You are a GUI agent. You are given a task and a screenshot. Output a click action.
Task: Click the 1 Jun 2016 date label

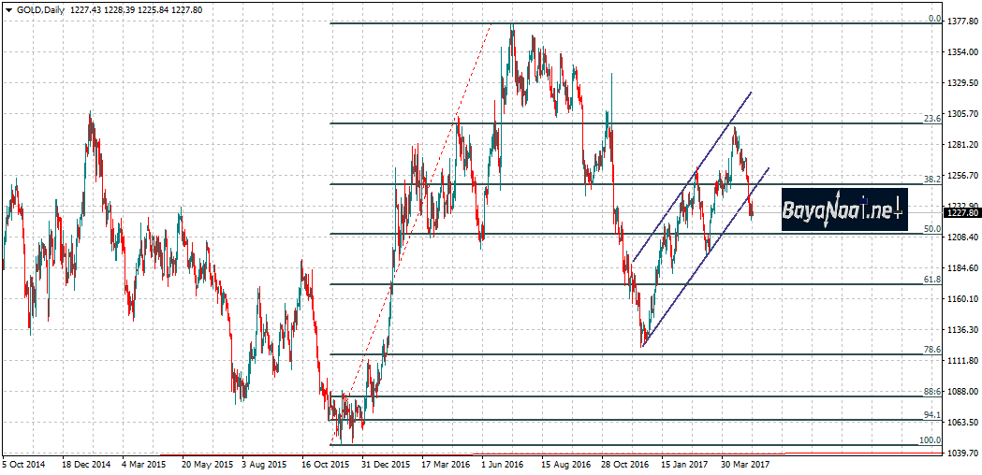503,463
